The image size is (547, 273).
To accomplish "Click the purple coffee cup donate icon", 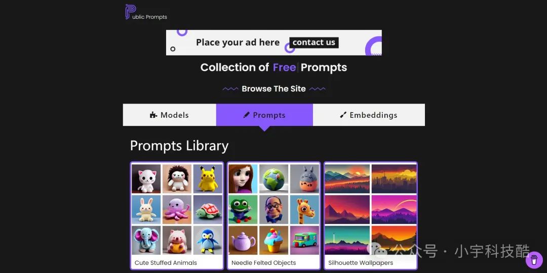I will point(534,260).
